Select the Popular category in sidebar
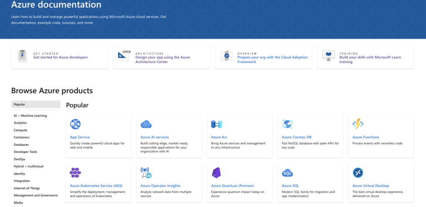The height and width of the screenshot is (207, 426). coord(36,104)
